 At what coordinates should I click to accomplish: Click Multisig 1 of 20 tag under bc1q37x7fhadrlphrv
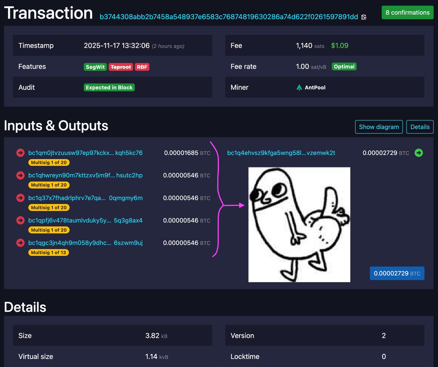pos(49,208)
